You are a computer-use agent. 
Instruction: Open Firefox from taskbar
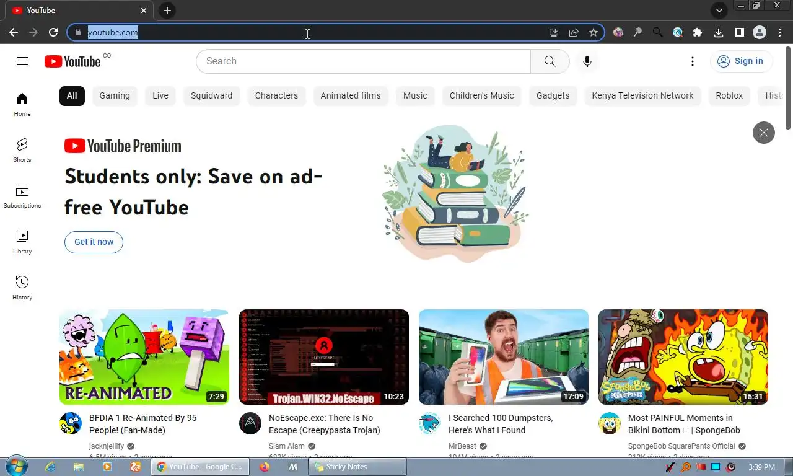265,467
